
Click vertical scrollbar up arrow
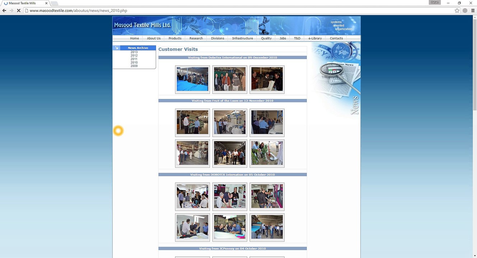click(x=474, y=17)
